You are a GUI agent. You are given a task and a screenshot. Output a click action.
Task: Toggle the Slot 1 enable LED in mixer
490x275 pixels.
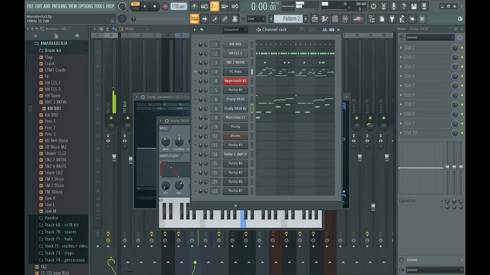tap(462, 48)
